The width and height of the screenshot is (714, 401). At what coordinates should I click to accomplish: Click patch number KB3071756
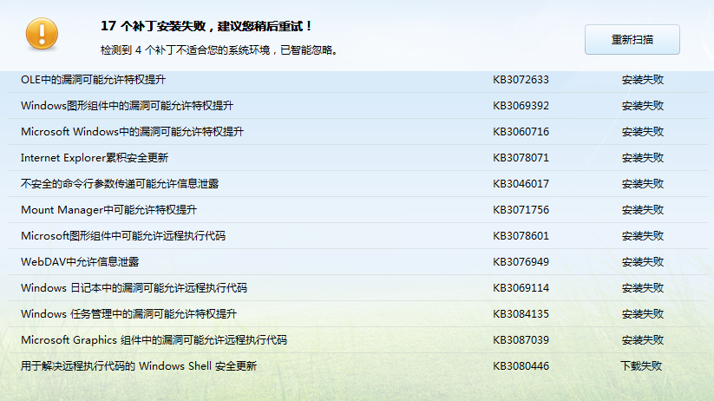click(521, 210)
